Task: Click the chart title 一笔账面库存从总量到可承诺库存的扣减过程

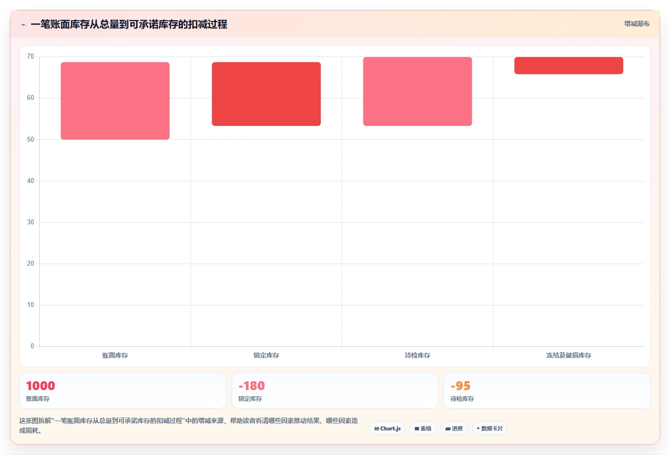Action: click(x=129, y=24)
